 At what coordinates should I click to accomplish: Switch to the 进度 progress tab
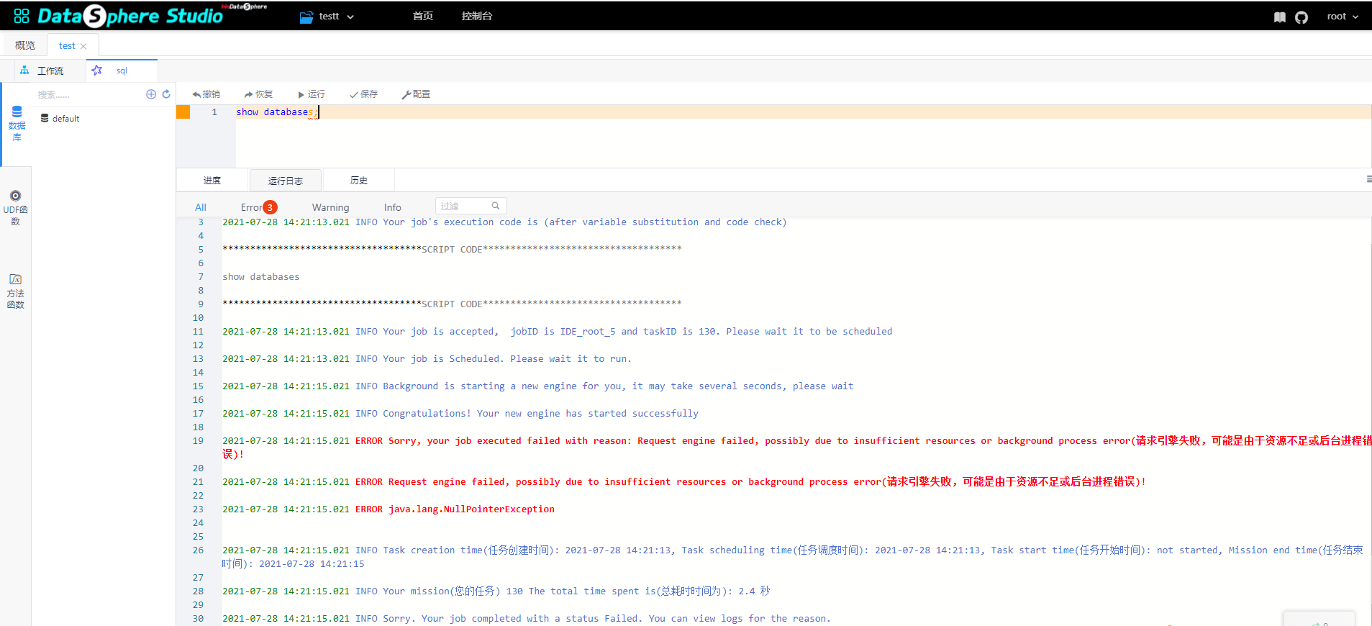click(212, 181)
